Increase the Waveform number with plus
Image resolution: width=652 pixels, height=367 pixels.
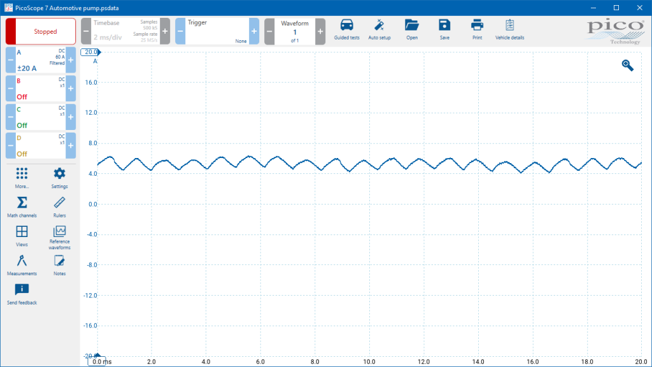(x=320, y=31)
